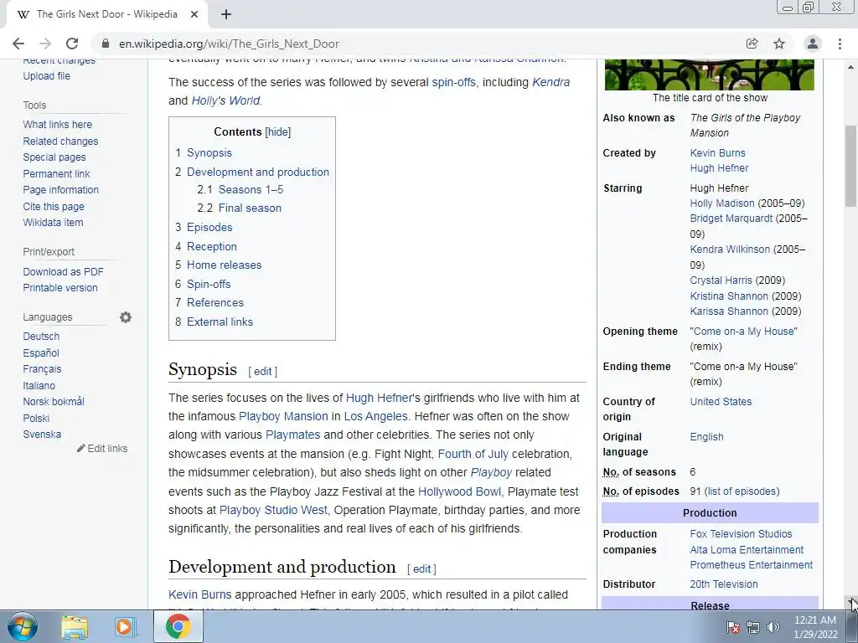Open list of episodes link
The width and height of the screenshot is (858, 643).
coord(742,491)
